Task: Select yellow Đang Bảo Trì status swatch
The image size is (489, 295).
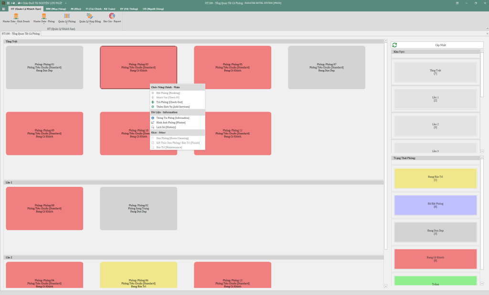Action: (x=435, y=178)
